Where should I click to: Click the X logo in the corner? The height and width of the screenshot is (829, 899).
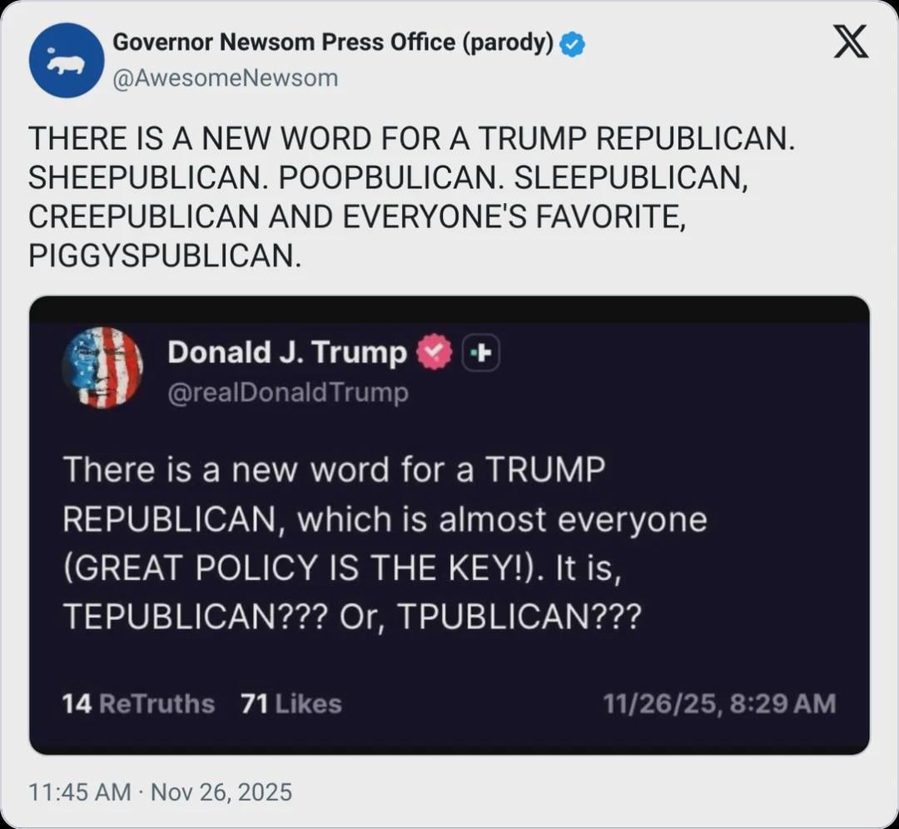(x=850, y=42)
